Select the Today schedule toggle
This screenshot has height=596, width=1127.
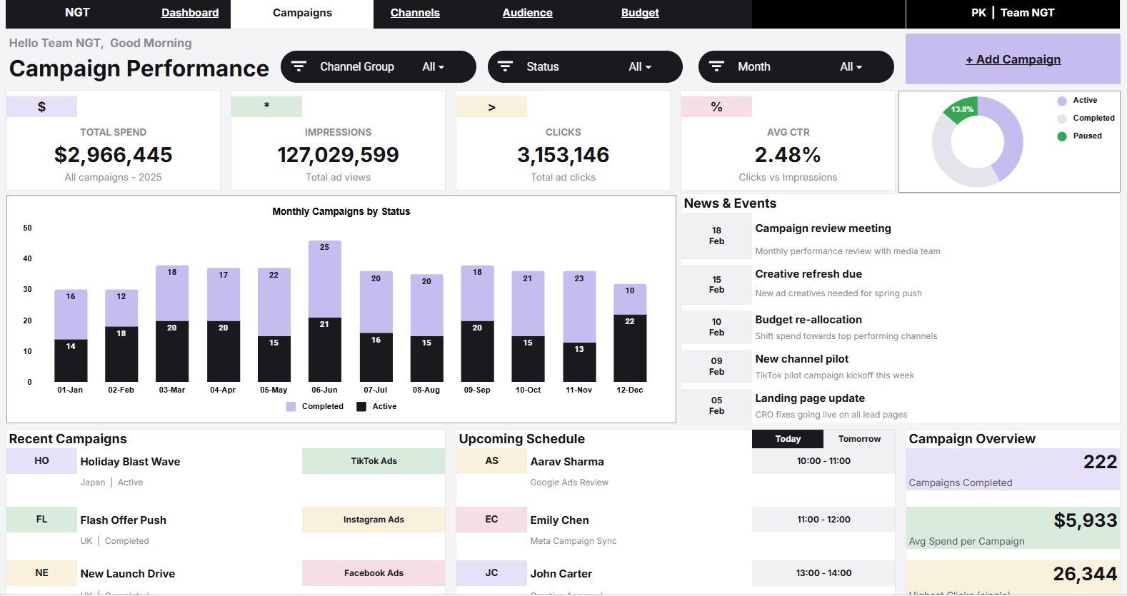coord(788,439)
